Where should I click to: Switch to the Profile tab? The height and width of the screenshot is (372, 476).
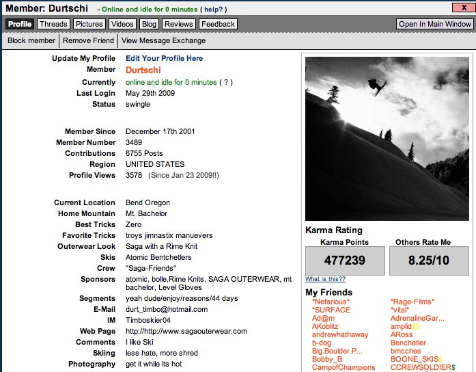tap(20, 24)
